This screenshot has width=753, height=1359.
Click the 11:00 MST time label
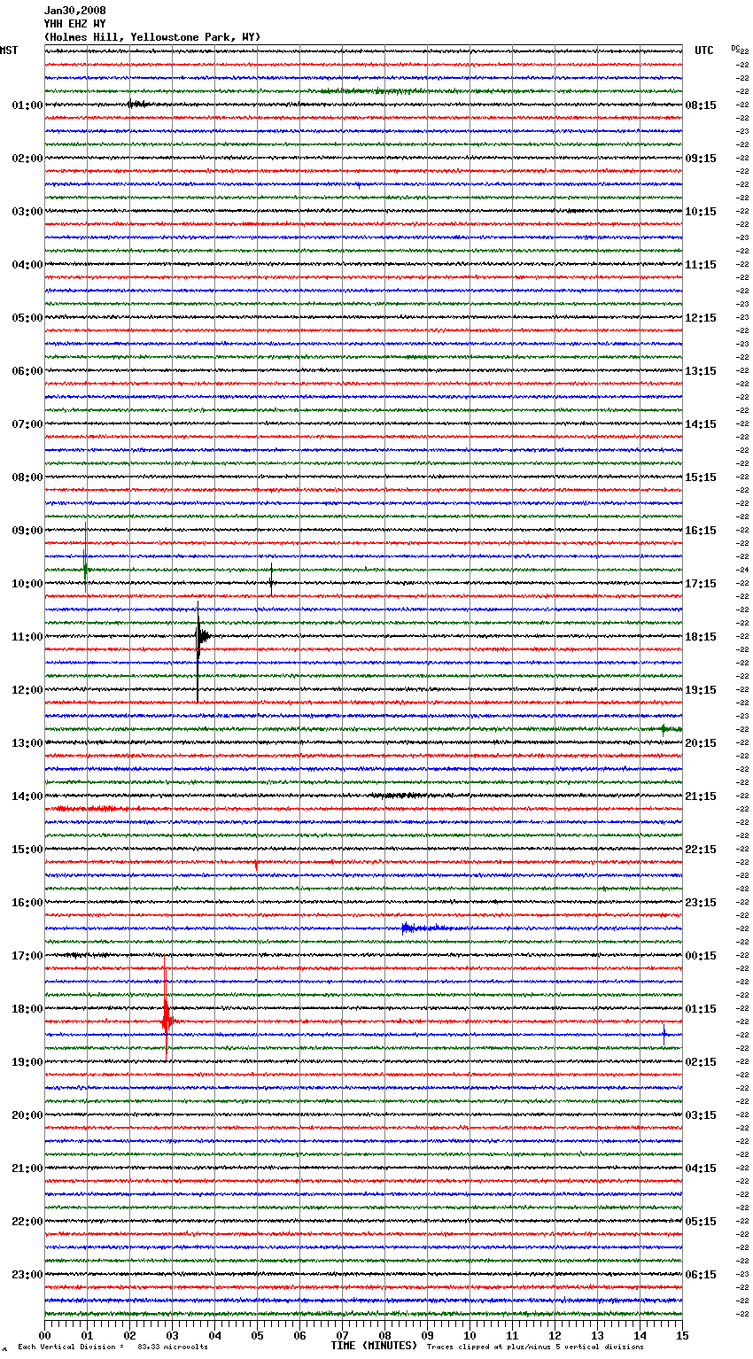27,637
